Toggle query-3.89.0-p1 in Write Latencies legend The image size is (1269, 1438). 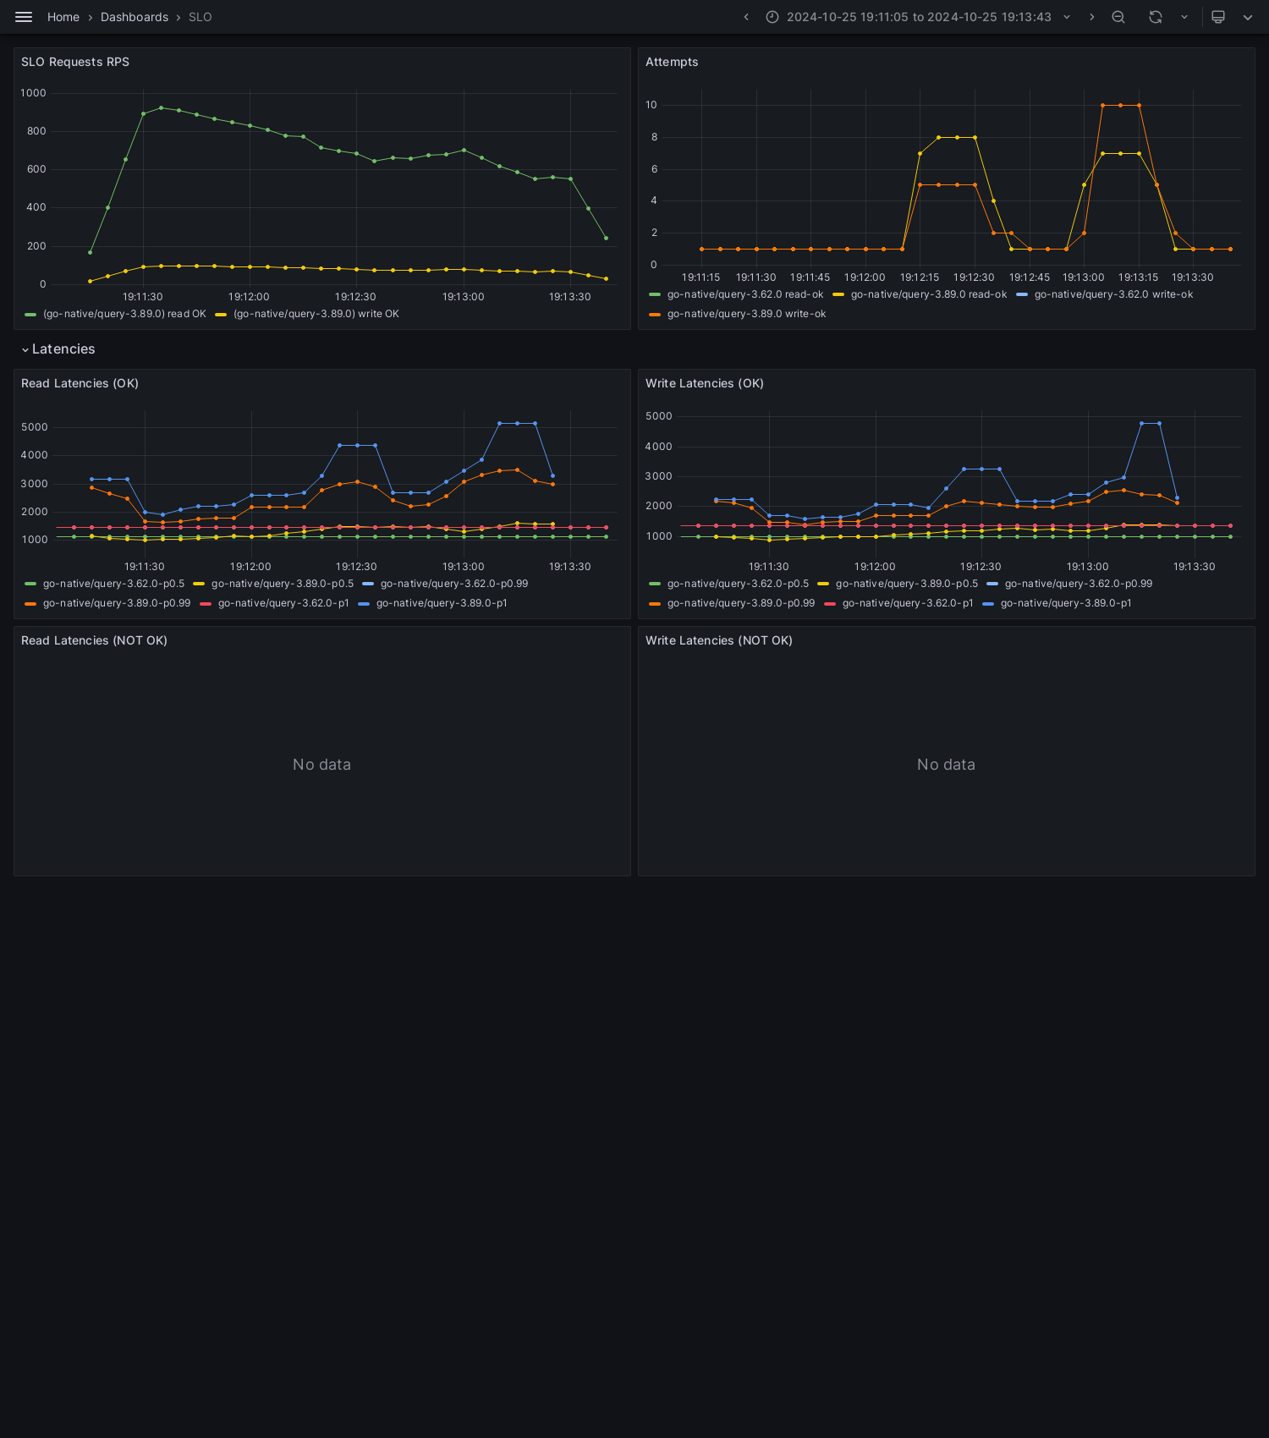(x=1066, y=603)
